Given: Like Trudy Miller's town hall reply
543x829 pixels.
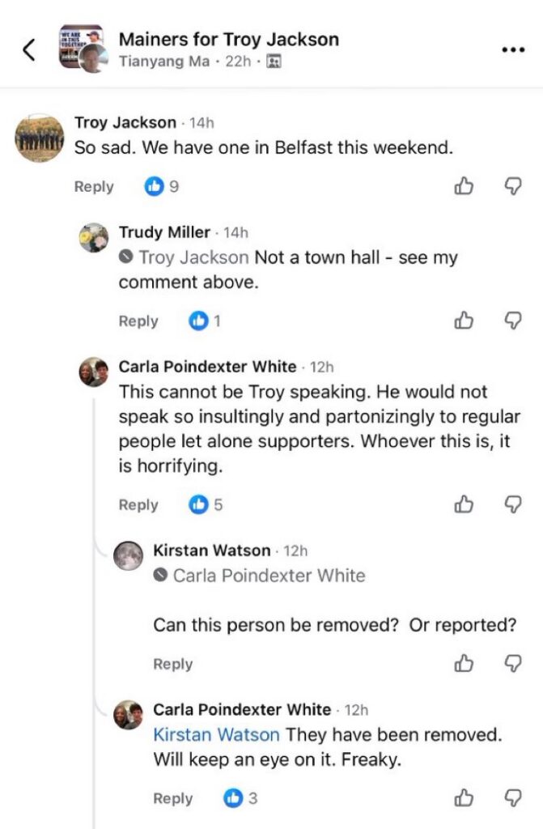Looking at the screenshot, I should pyautogui.click(x=464, y=321).
